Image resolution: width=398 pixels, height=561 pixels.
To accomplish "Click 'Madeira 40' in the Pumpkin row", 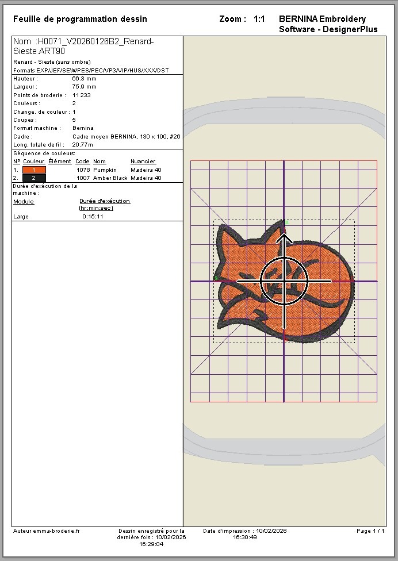I will 146,170.
